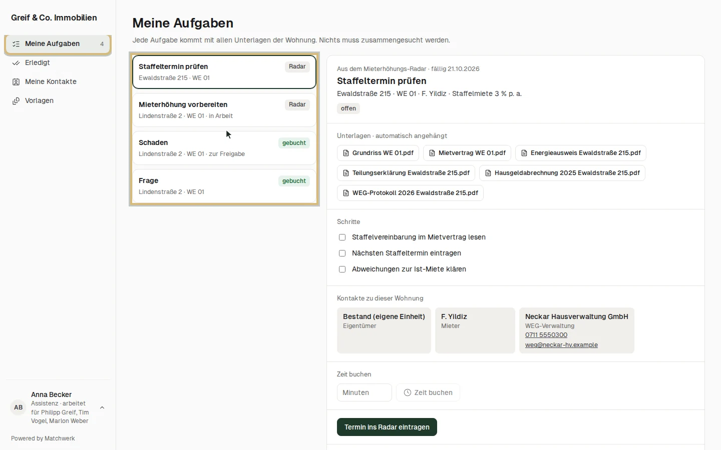
Task: Click the Meine Aufgaben checklist icon
Action: pos(16,44)
